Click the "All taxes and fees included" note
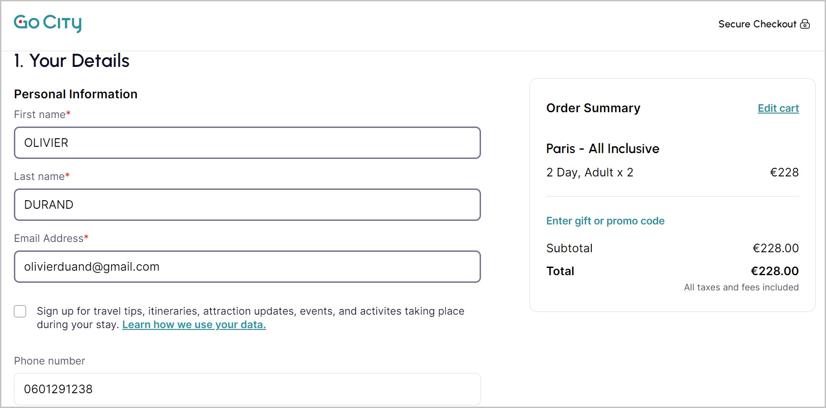The width and height of the screenshot is (826, 408). click(x=741, y=287)
